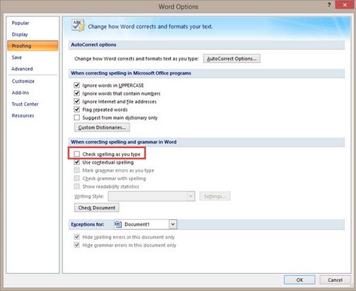Enable Suggest from main dictionary only
Screen dimensions: 356x291
coord(77,117)
